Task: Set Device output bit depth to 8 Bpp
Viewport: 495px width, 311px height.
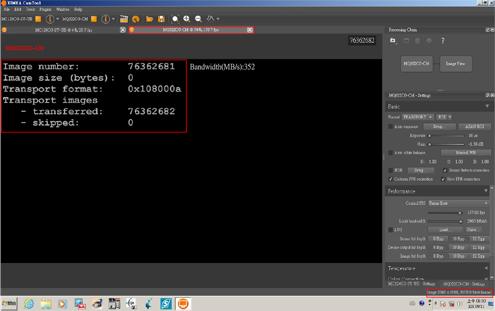Action: coord(438,248)
